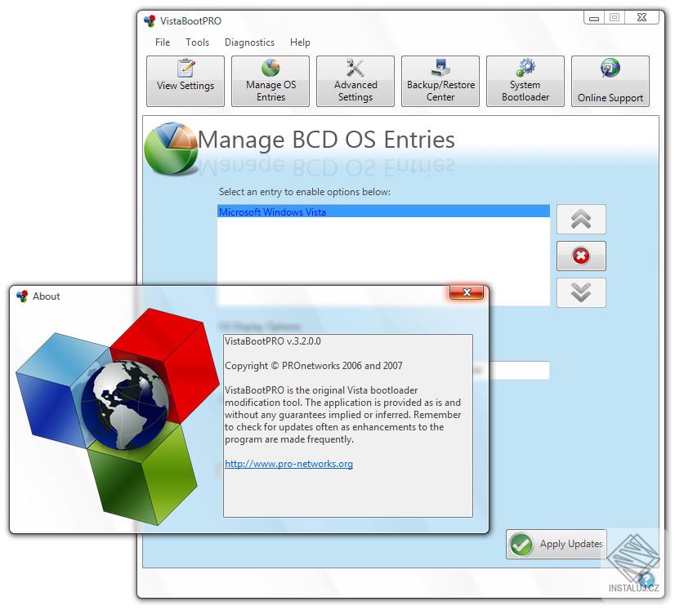This screenshot has width=675, height=610.
Task: Close the VistaBootPRO main window
Action: click(x=641, y=18)
